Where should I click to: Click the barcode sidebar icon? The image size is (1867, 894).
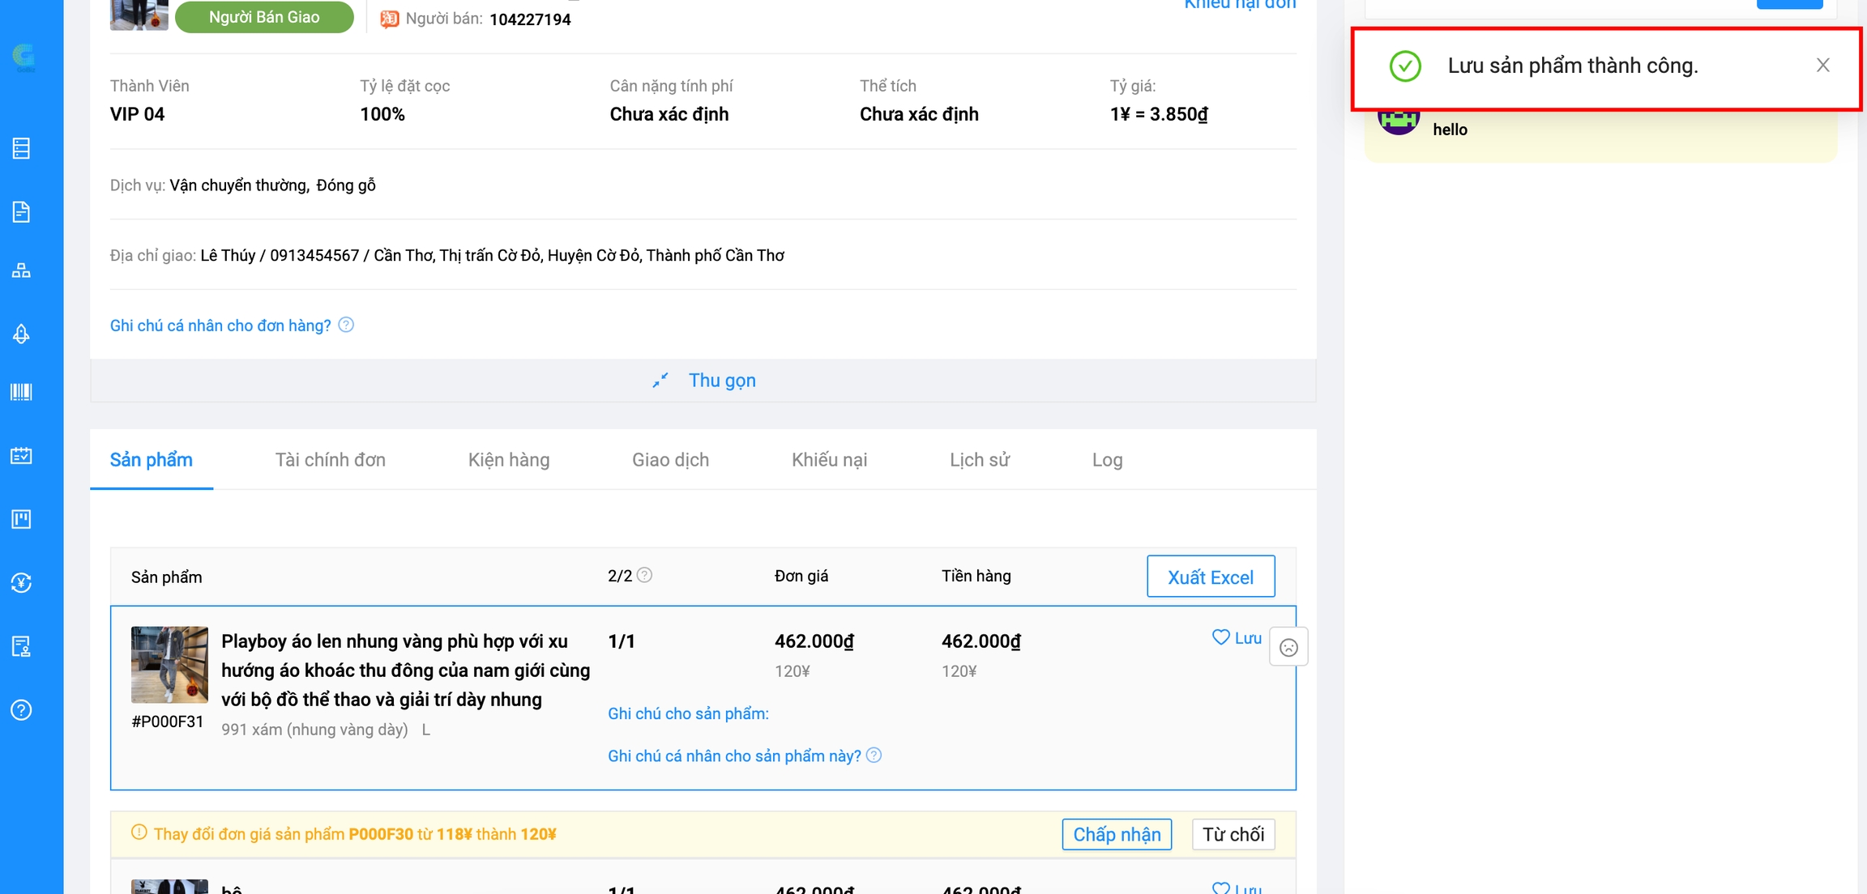(x=21, y=393)
